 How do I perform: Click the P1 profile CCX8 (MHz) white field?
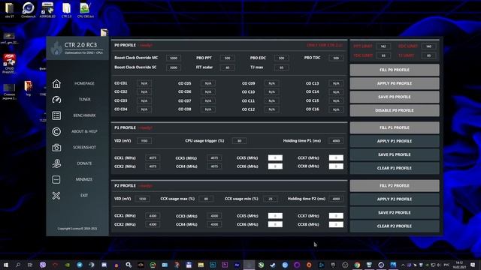[336, 166]
